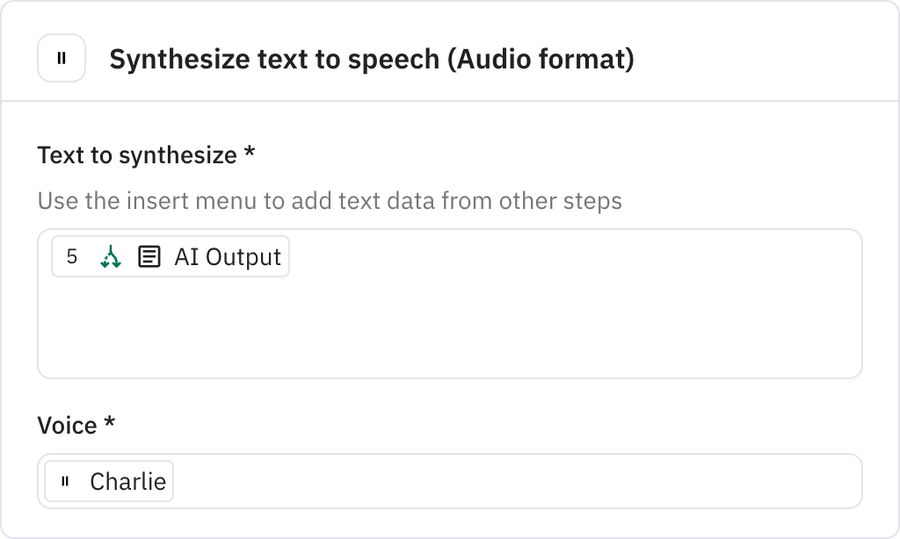Click the Charlie chip in the Voice field
This screenshot has height=539, width=900.
click(x=107, y=481)
